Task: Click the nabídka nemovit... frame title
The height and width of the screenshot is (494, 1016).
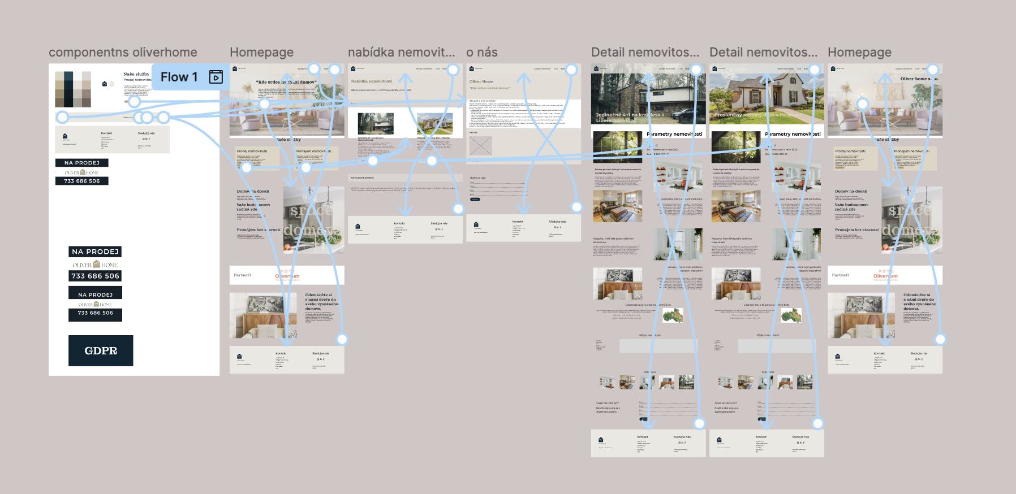Action: point(401,53)
